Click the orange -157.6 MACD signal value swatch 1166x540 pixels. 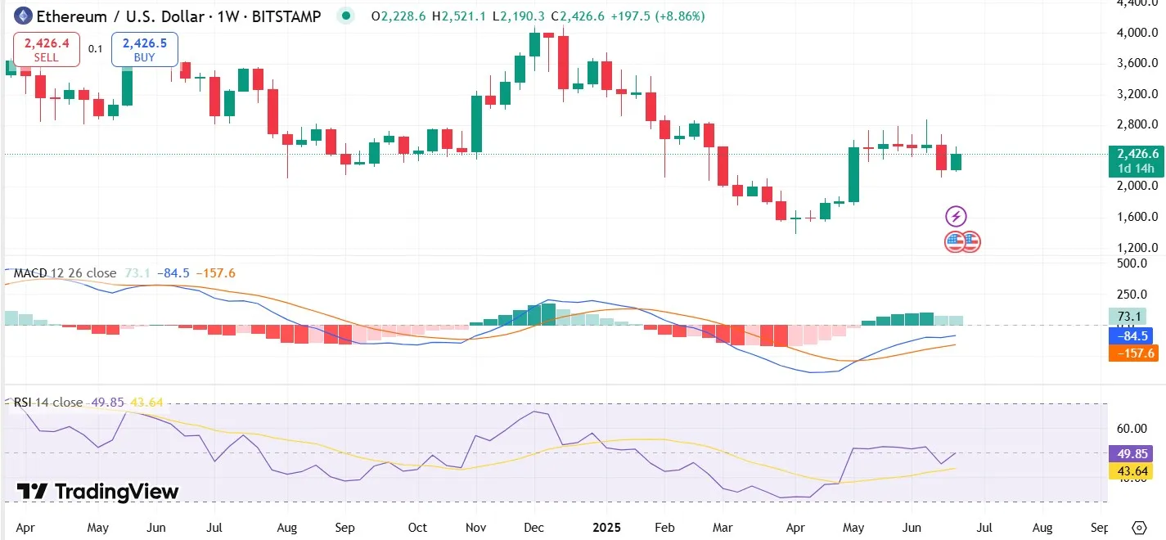coord(1133,353)
